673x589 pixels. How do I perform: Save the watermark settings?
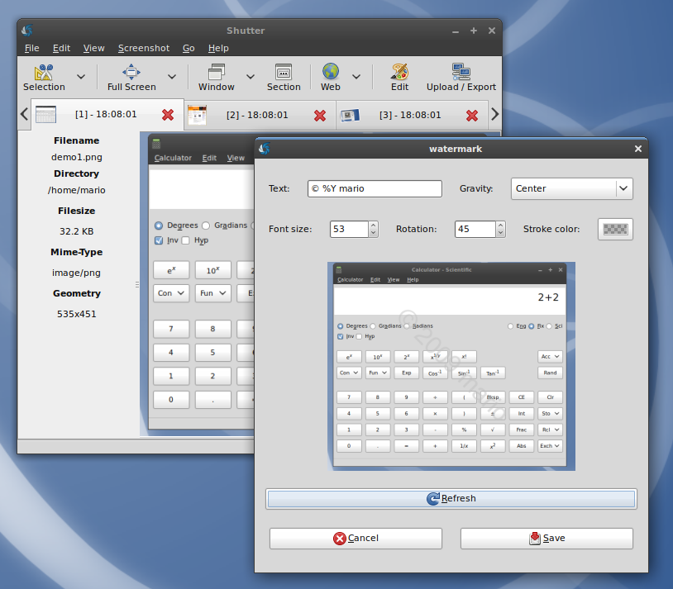(x=547, y=538)
